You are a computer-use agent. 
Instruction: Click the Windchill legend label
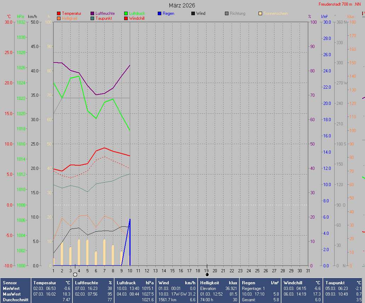[x=136, y=18]
